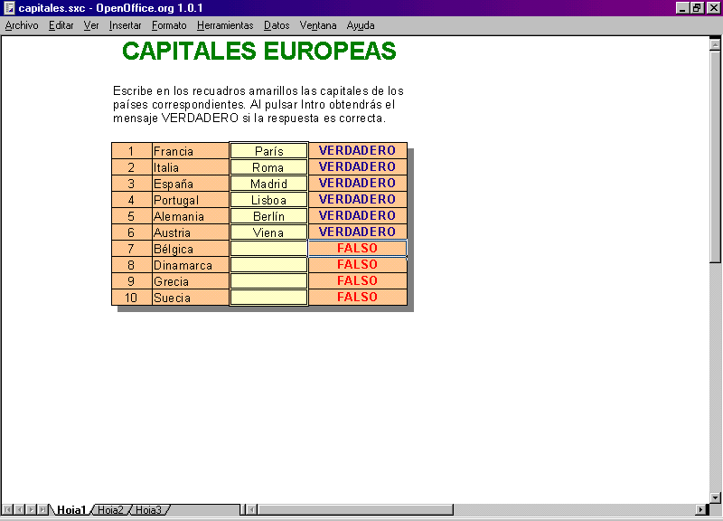The width and height of the screenshot is (723, 521).
Task: Open the Ayuda menu
Action: click(x=361, y=25)
